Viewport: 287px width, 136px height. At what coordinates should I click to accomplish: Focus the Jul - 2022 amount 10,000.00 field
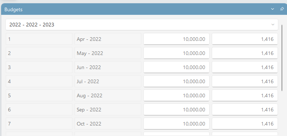point(176,81)
